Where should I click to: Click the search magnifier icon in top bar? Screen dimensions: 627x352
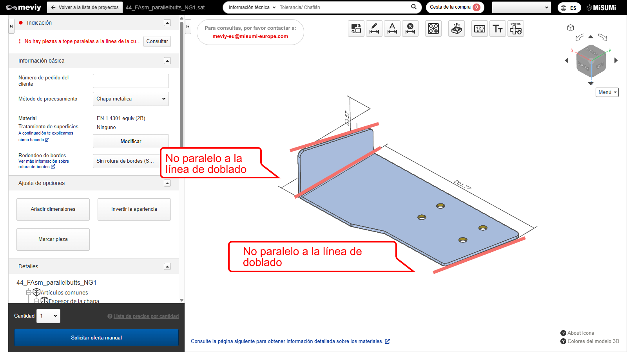tap(414, 7)
